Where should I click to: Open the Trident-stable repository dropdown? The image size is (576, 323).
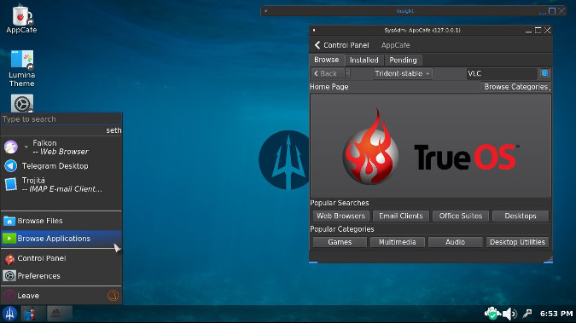(402, 73)
